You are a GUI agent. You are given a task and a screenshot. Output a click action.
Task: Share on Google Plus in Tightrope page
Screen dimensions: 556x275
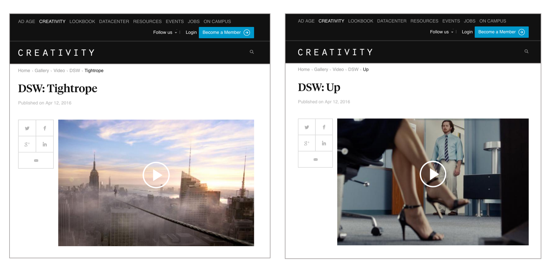27,144
